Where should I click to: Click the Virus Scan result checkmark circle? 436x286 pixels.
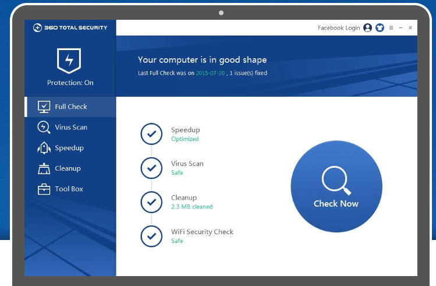tap(151, 168)
